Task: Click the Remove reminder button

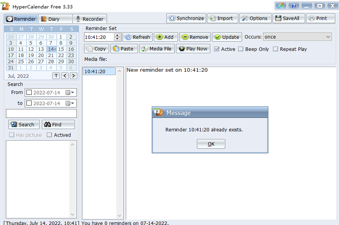Action: (x=195, y=37)
